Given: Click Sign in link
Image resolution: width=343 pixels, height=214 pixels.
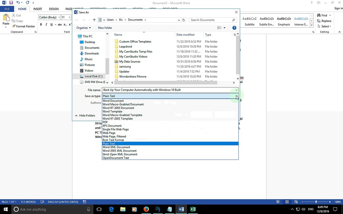Looking at the screenshot, I should 339,8.
